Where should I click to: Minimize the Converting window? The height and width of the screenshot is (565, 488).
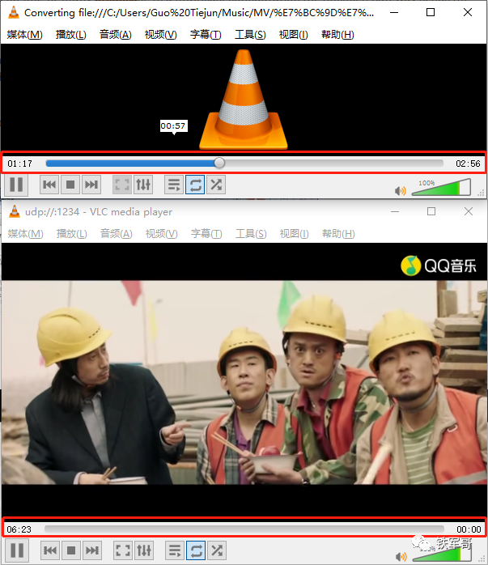pyautogui.click(x=394, y=13)
